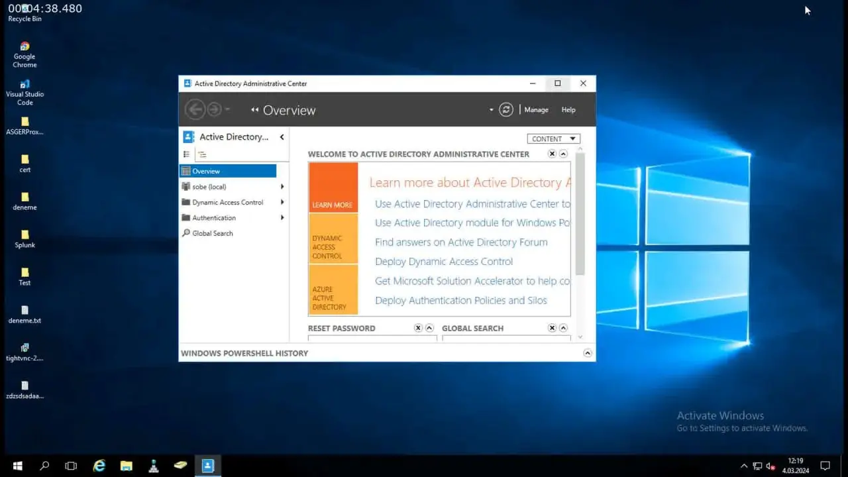Screen dimensions: 848x477
Task: Click the LEARN MORE orange tile
Action: pyautogui.click(x=333, y=187)
